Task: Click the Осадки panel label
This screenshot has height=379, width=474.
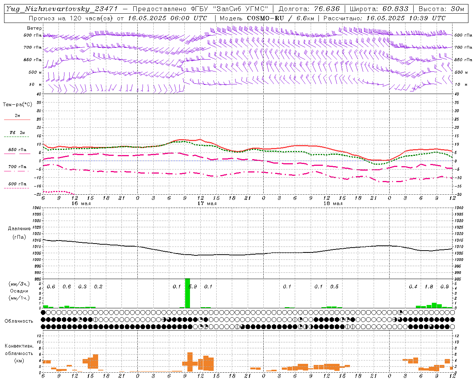Action: pyautogui.click(x=19, y=291)
